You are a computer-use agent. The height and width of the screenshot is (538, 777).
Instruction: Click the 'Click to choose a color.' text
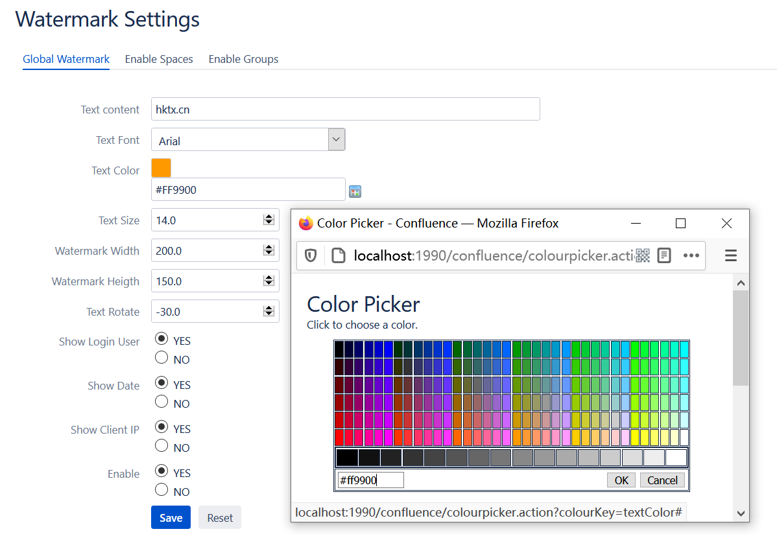[x=363, y=325]
